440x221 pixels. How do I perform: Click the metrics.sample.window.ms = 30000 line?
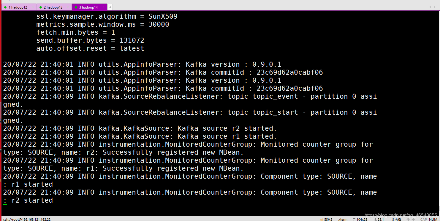click(103, 24)
